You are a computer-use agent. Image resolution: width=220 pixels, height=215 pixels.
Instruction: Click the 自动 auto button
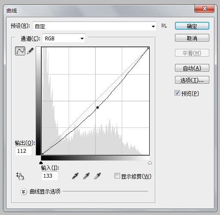192,68
